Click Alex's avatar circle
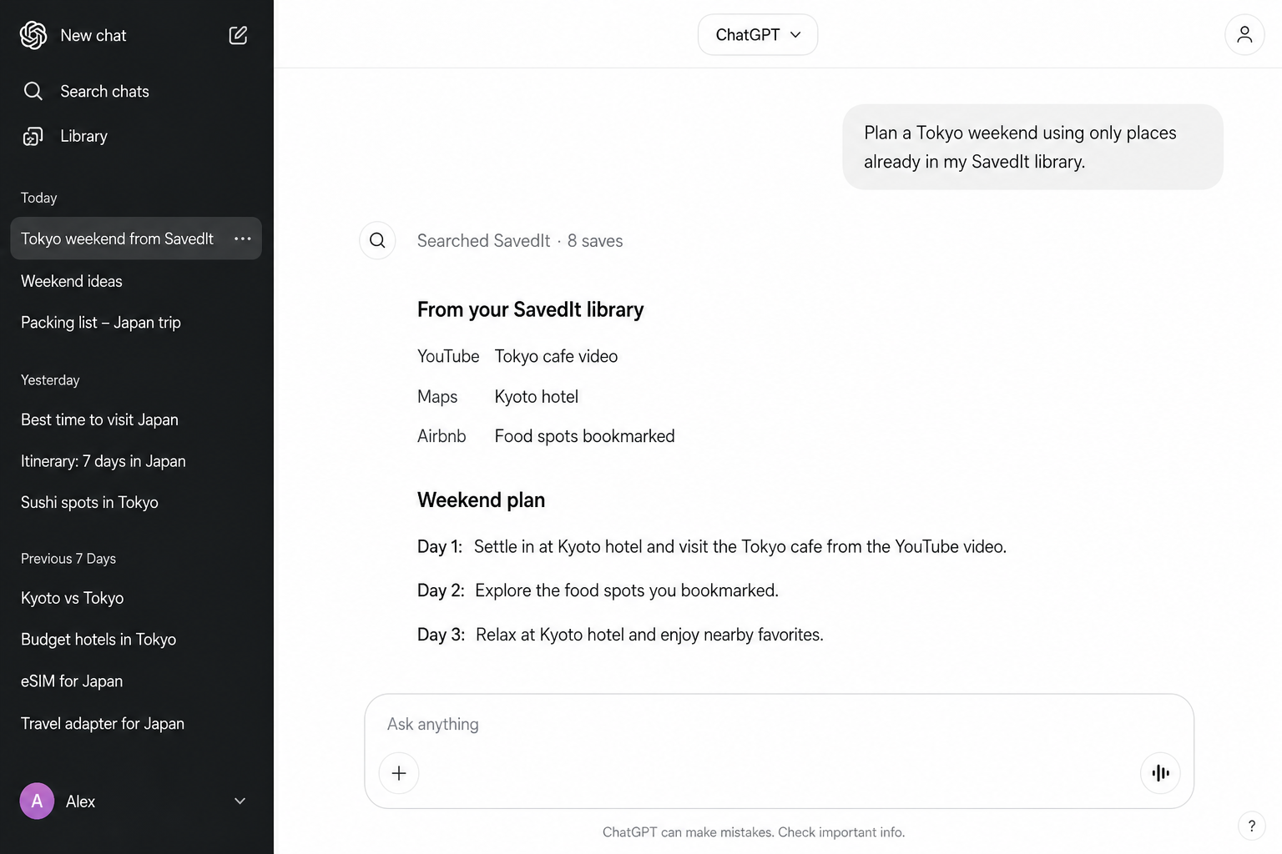1282x854 pixels. pos(37,801)
